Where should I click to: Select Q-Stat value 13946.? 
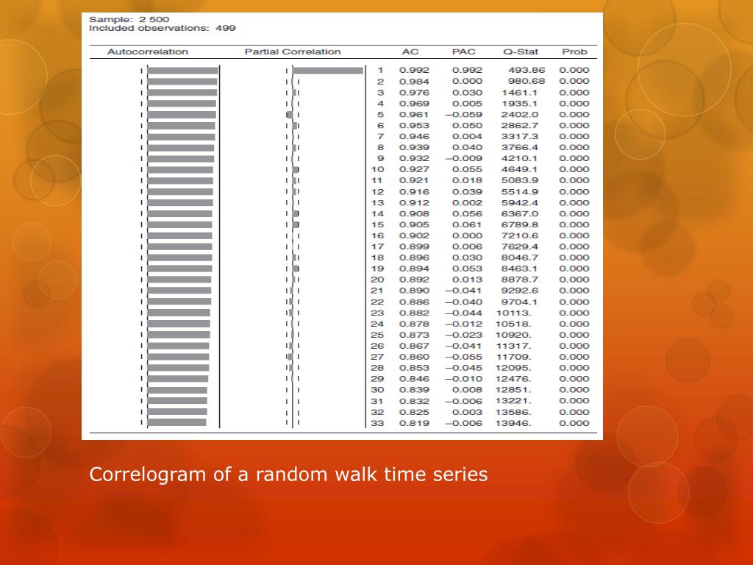click(513, 423)
